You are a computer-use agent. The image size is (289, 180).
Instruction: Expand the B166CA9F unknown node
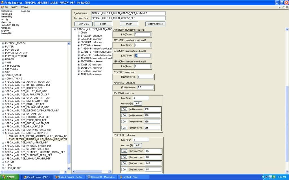click(x=78, y=36)
